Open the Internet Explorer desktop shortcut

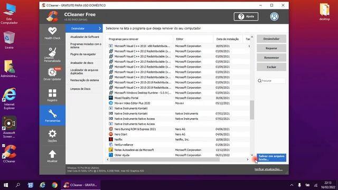[x=9, y=99]
